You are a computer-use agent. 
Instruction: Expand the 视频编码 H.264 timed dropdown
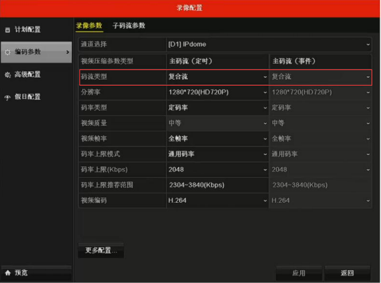point(217,201)
